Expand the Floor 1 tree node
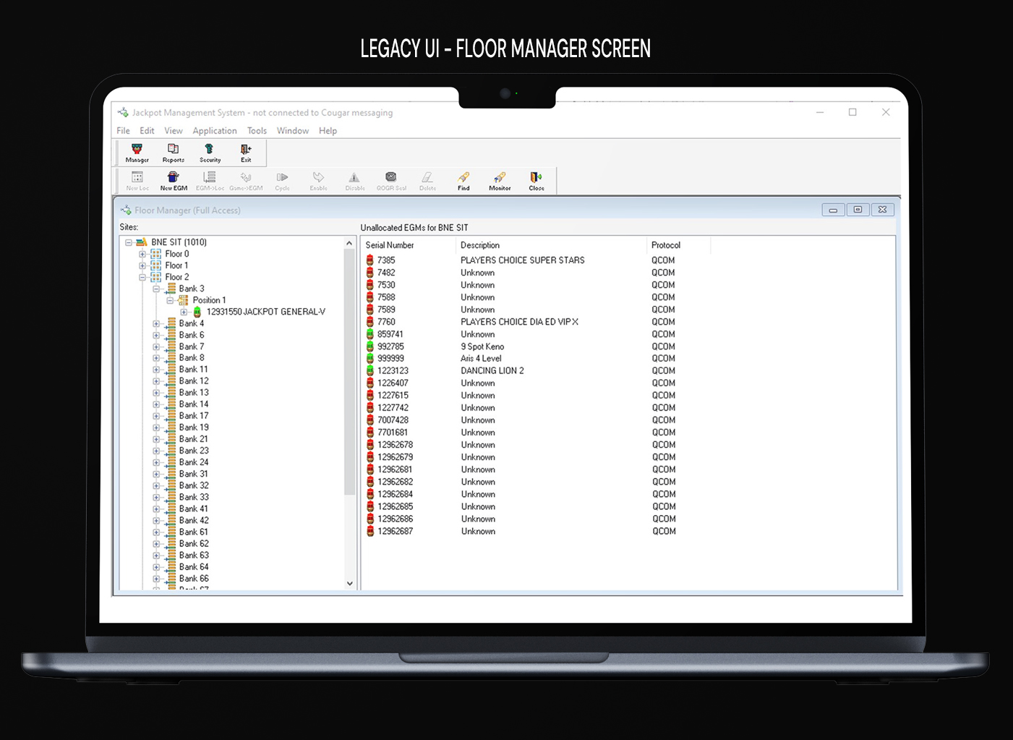This screenshot has height=740, width=1013. (142, 265)
